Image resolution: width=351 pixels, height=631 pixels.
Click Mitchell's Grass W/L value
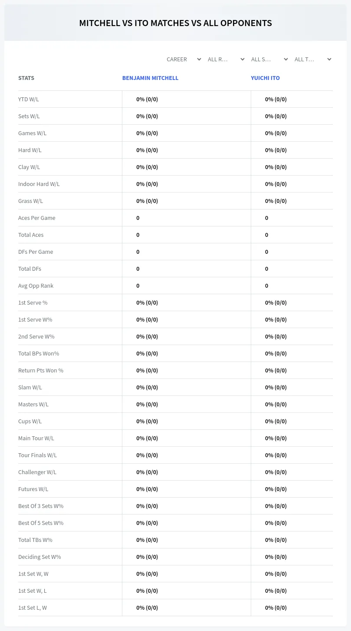[x=147, y=201]
